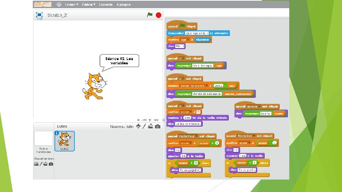Create a new sprite from the camera
Image resolution: width=342 pixels, height=192 pixels.
(158, 126)
